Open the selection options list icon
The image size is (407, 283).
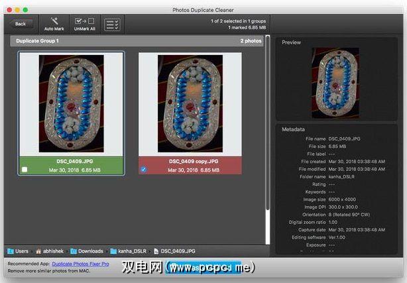click(112, 25)
